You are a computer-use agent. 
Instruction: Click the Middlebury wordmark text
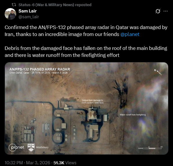[42, 147]
